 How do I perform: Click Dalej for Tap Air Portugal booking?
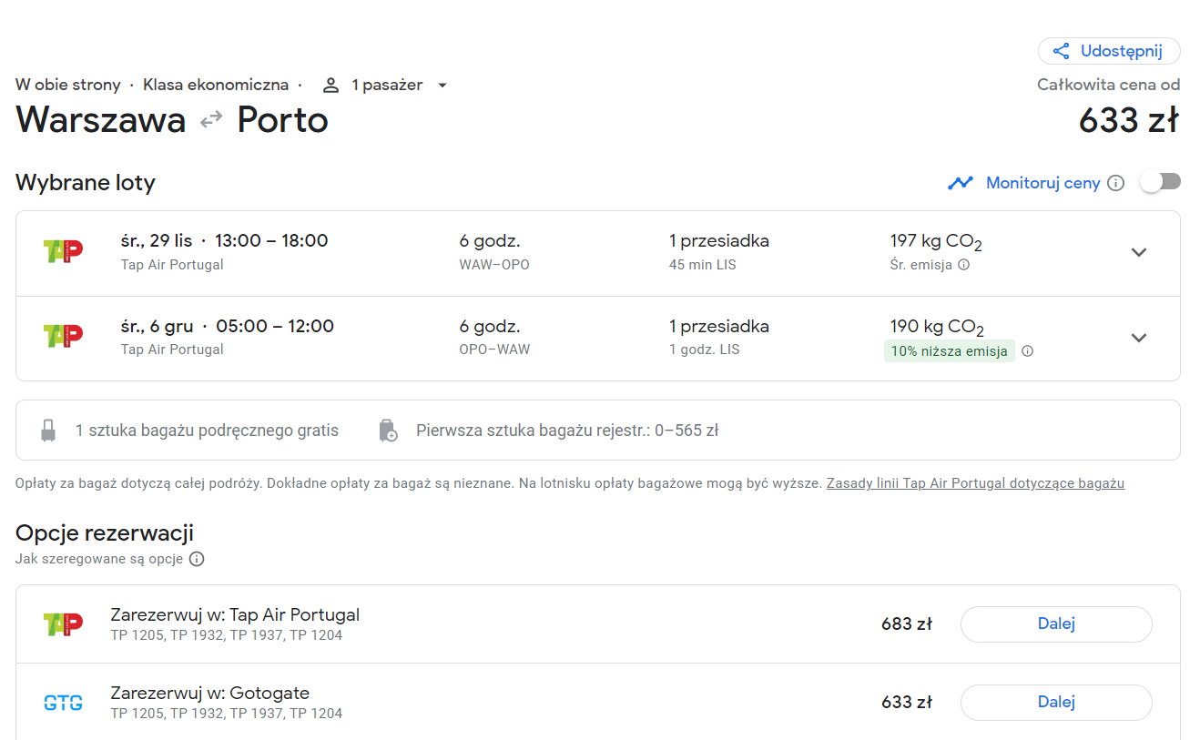[1056, 624]
